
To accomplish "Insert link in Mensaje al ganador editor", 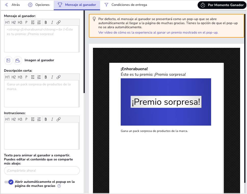I will (58, 22).
